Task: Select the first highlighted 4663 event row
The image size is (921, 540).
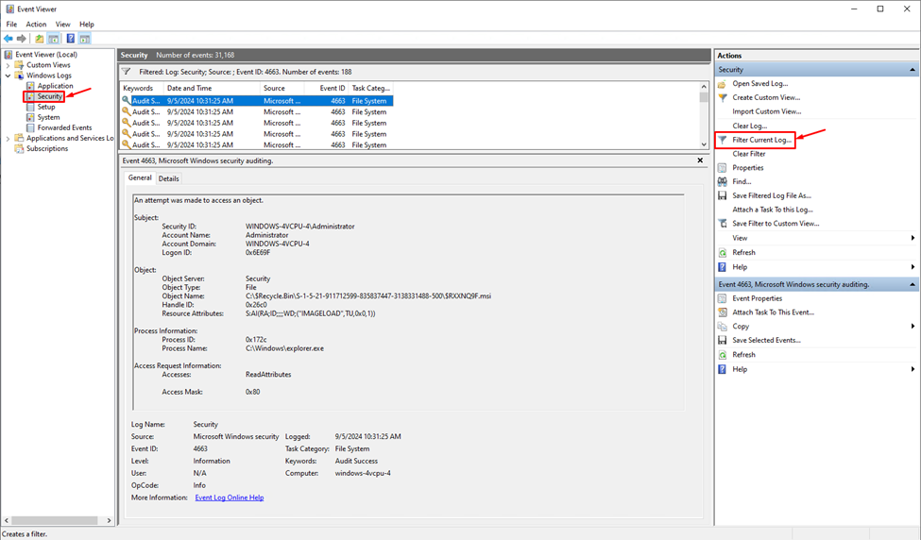Action: pos(257,101)
